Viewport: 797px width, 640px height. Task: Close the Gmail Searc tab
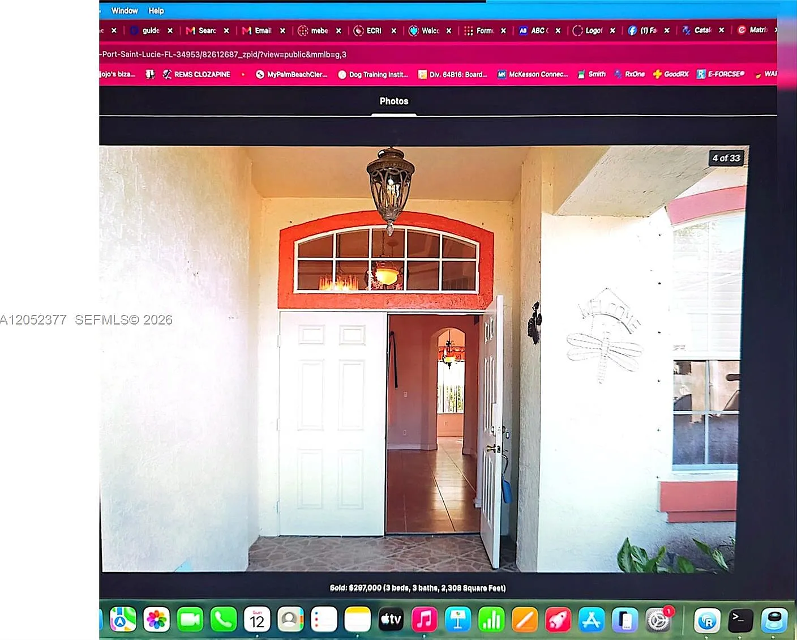pyautogui.click(x=226, y=31)
